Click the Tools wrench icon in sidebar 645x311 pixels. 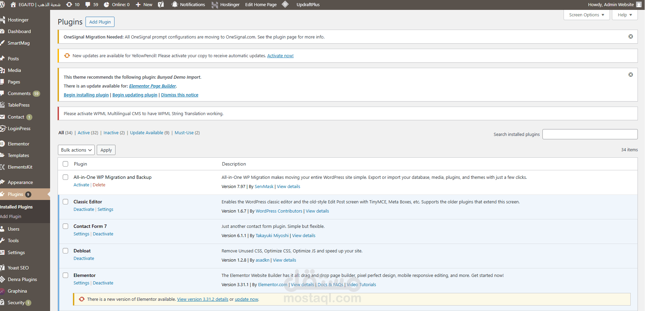2,240
